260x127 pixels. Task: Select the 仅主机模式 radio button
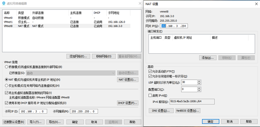(x=6, y=86)
